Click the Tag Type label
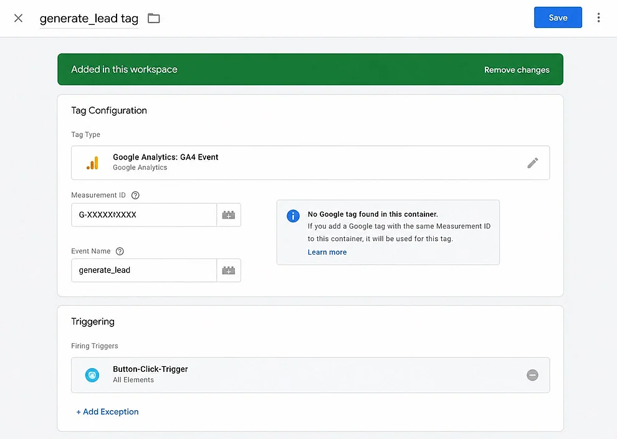The image size is (617, 439). (x=85, y=135)
